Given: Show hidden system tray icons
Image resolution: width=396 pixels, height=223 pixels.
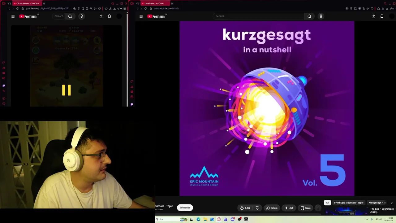Looking at the screenshot, I should click(x=367, y=219).
